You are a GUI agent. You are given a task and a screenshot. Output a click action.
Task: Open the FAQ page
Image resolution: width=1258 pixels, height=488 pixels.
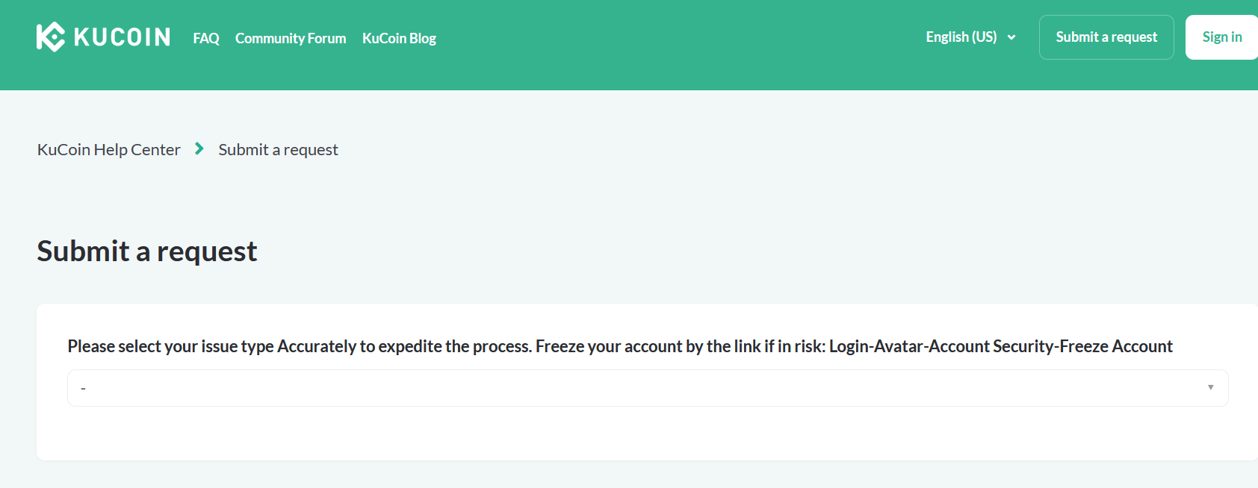[x=206, y=38]
